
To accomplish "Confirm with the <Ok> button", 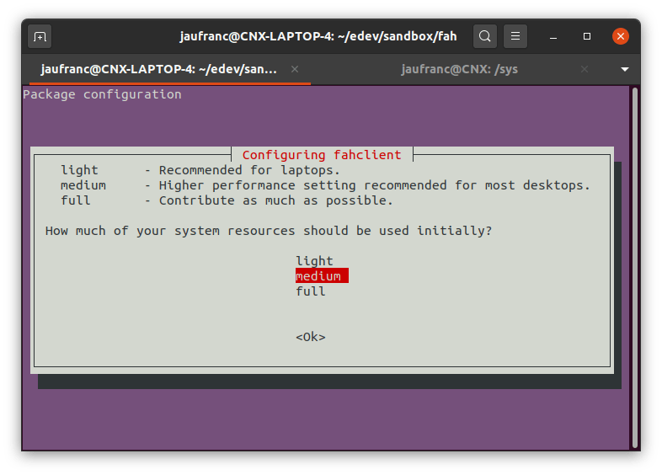I will click(311, 337).
